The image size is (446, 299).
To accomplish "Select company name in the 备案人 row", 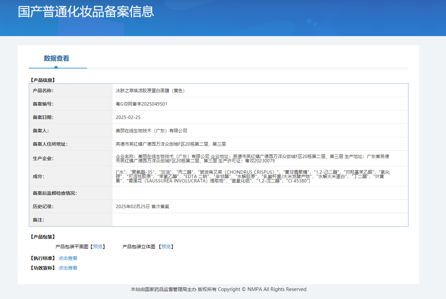I will [x=152, y=131].
